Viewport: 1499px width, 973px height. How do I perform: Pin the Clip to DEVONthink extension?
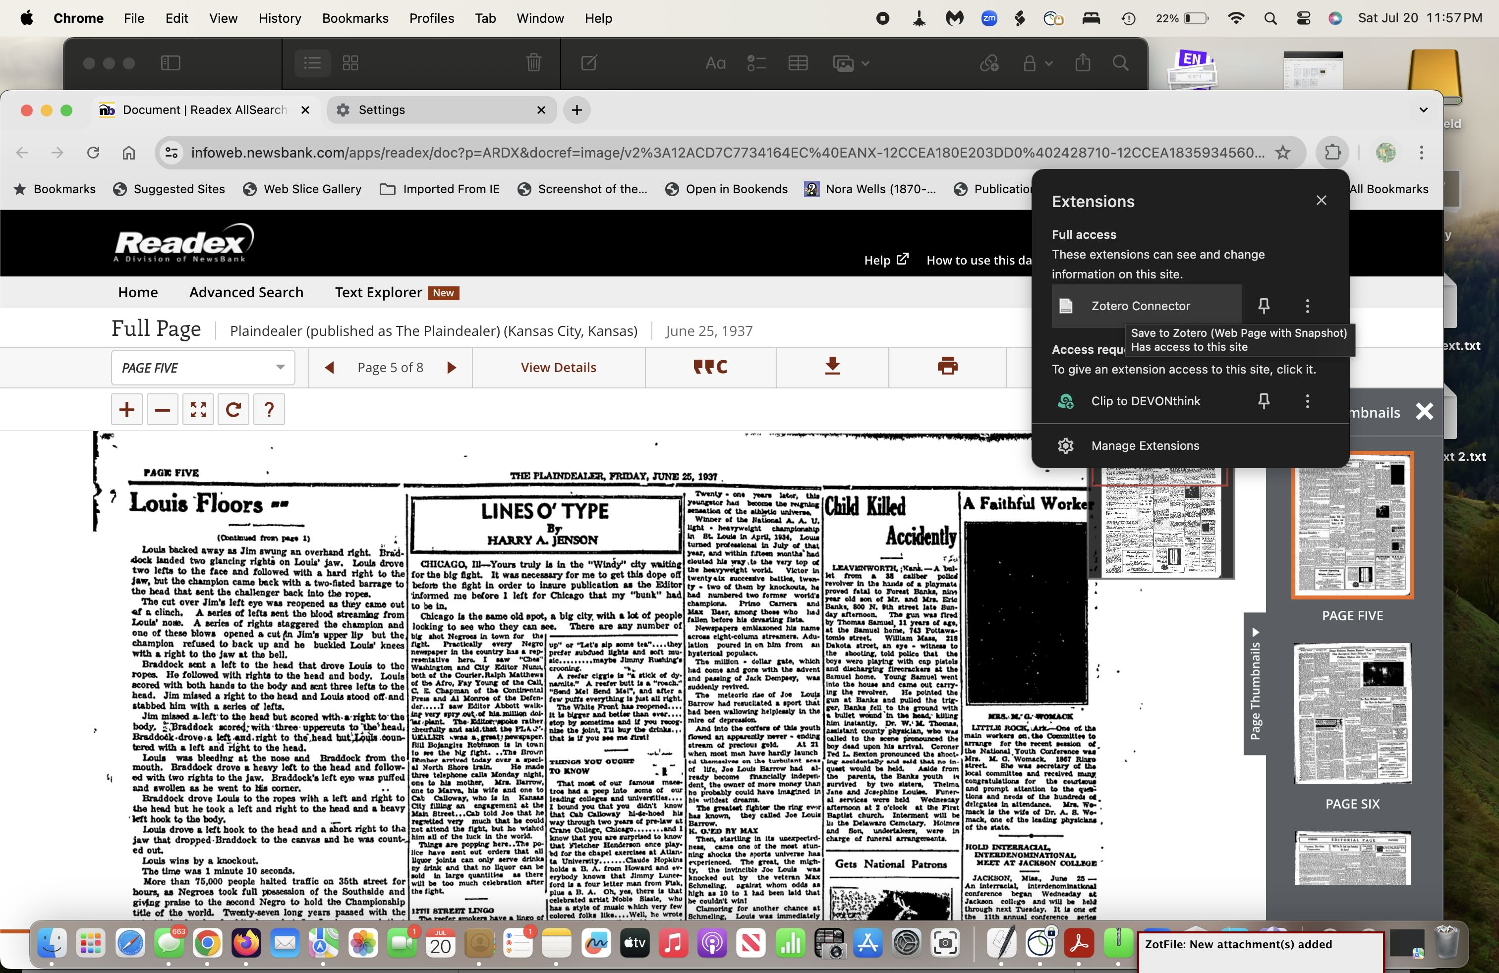1264,401
